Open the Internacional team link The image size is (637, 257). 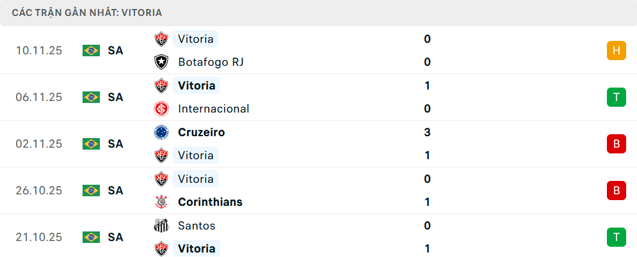(x=214, y=109)
